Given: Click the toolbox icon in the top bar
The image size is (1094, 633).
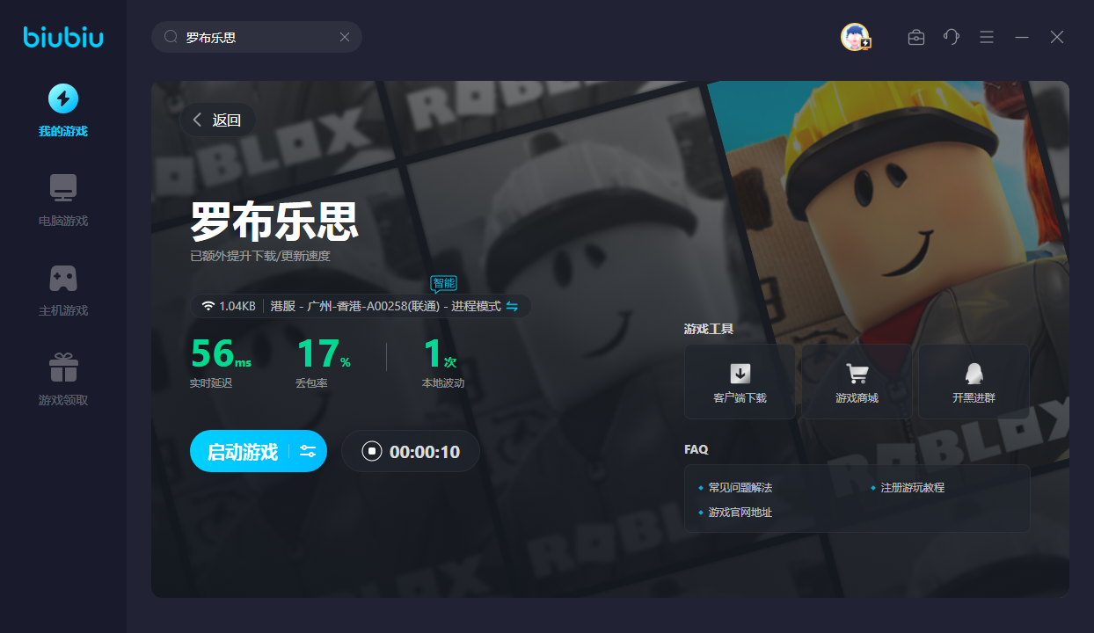Looking at the screenshot, I should [916, 37].
